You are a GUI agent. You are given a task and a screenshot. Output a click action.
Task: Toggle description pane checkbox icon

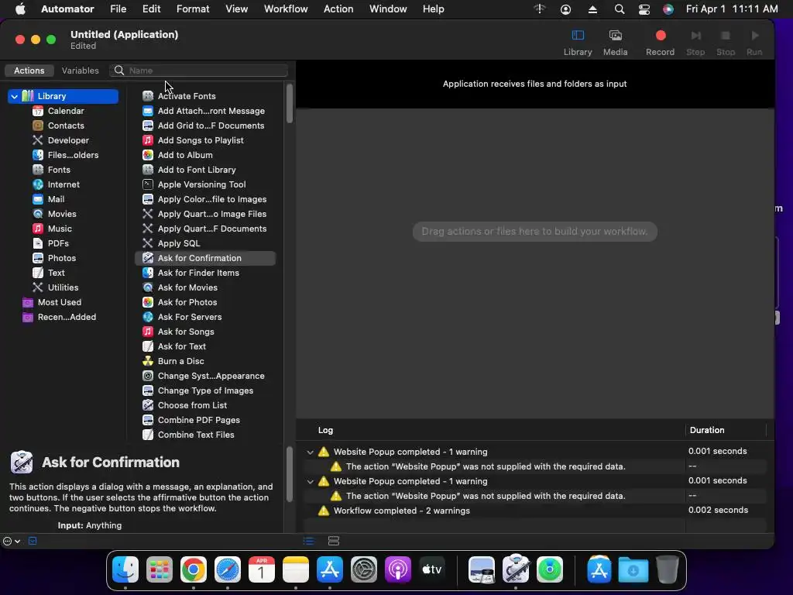pos(33,541)
